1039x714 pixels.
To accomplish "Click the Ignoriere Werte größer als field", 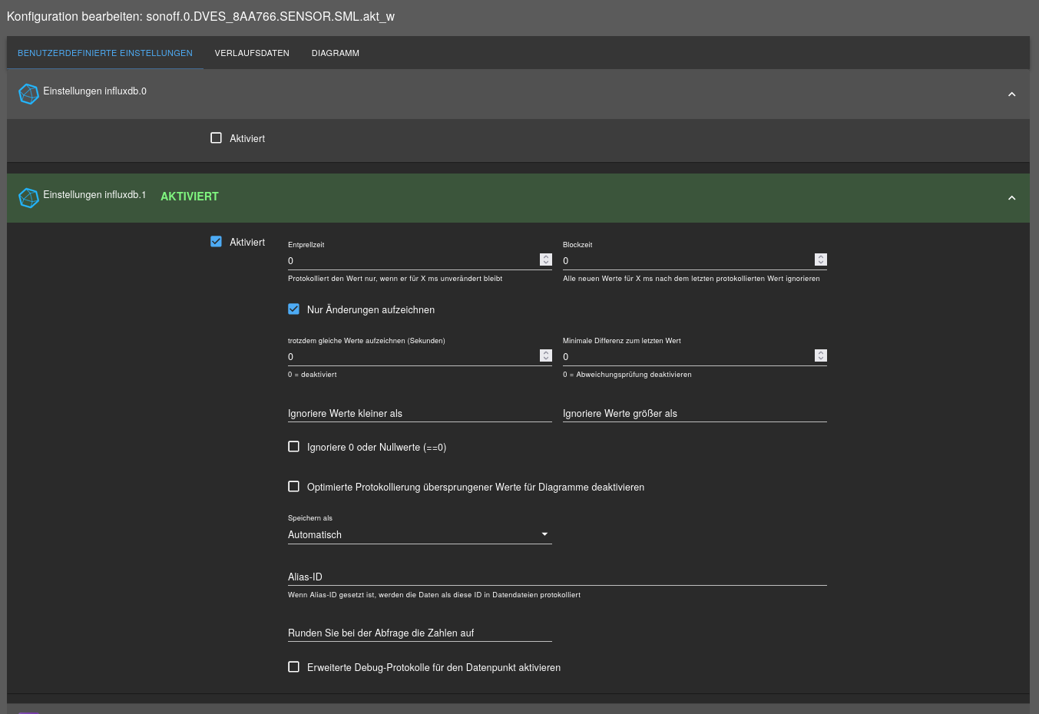I will pyautogui.click(x=694, y=413).
